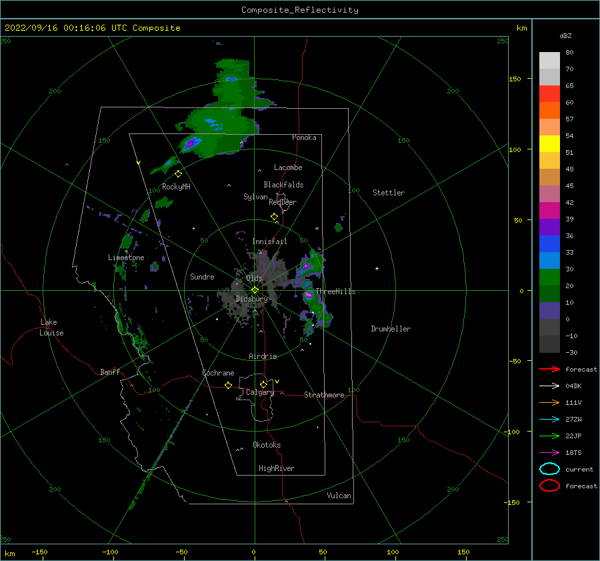Click the Olds city label
600x561 pixels.
254,277
